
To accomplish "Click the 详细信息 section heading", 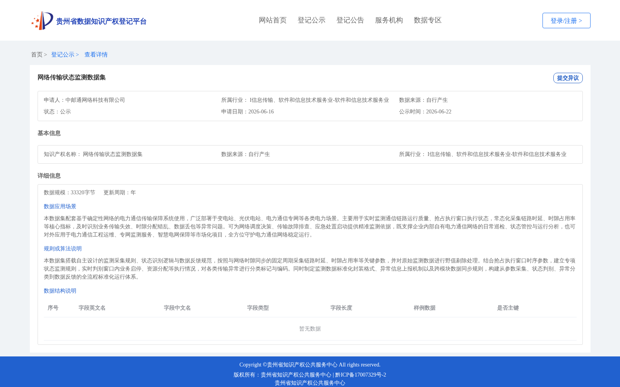I will click(49, 176).
